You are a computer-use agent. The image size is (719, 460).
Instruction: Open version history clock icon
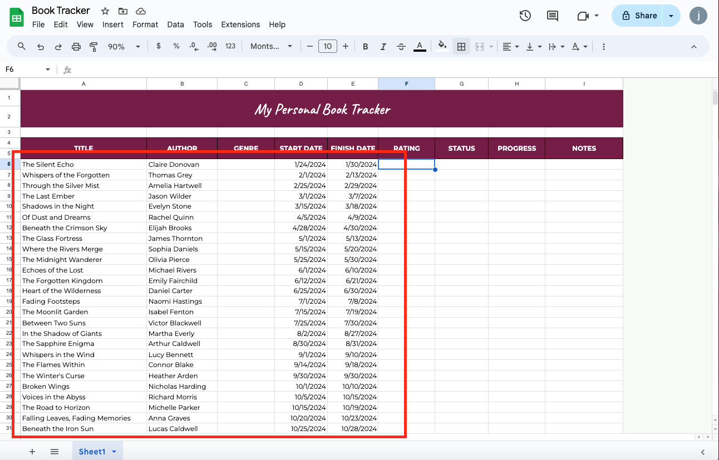525,16
